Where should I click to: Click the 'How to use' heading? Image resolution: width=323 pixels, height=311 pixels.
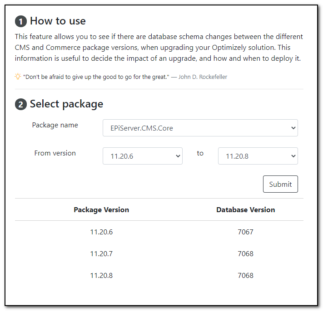pos(58,21)
